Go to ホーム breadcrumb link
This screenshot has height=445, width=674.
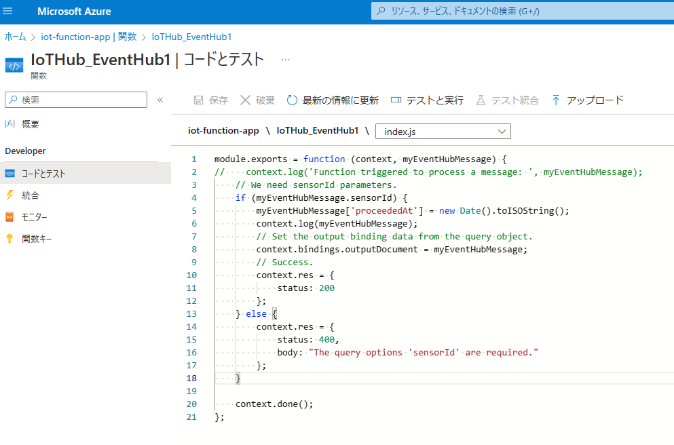coord(15,37)
